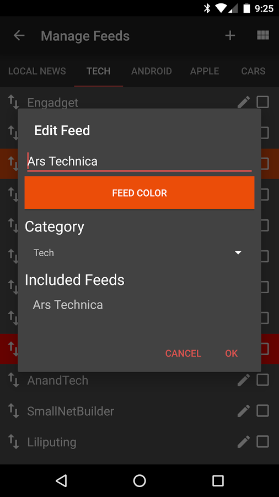This screenshot has height=497, width=279.
Task: Focus the Ars Technica name field
Action: click(x=139, y=161)
